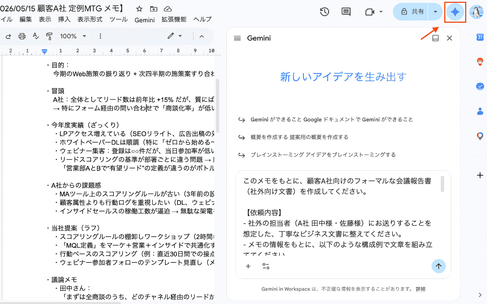This screenshot has height=304, width=487.
Task: Open the Google account avatar
Action: [x=477, y=12]
